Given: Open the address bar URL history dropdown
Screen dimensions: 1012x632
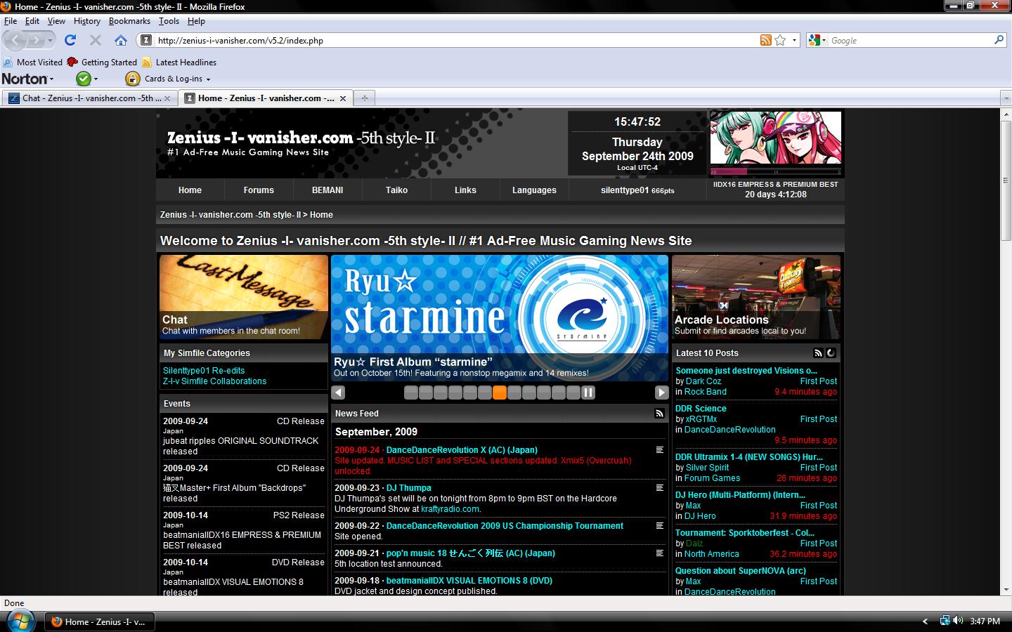Looking at the screenshot, I should click(x=795, y=41).
